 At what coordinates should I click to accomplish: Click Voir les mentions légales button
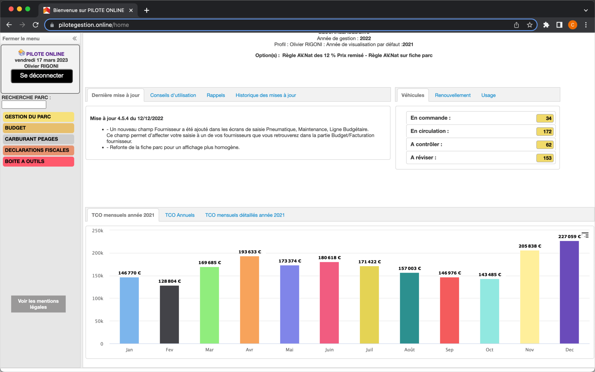38,304
